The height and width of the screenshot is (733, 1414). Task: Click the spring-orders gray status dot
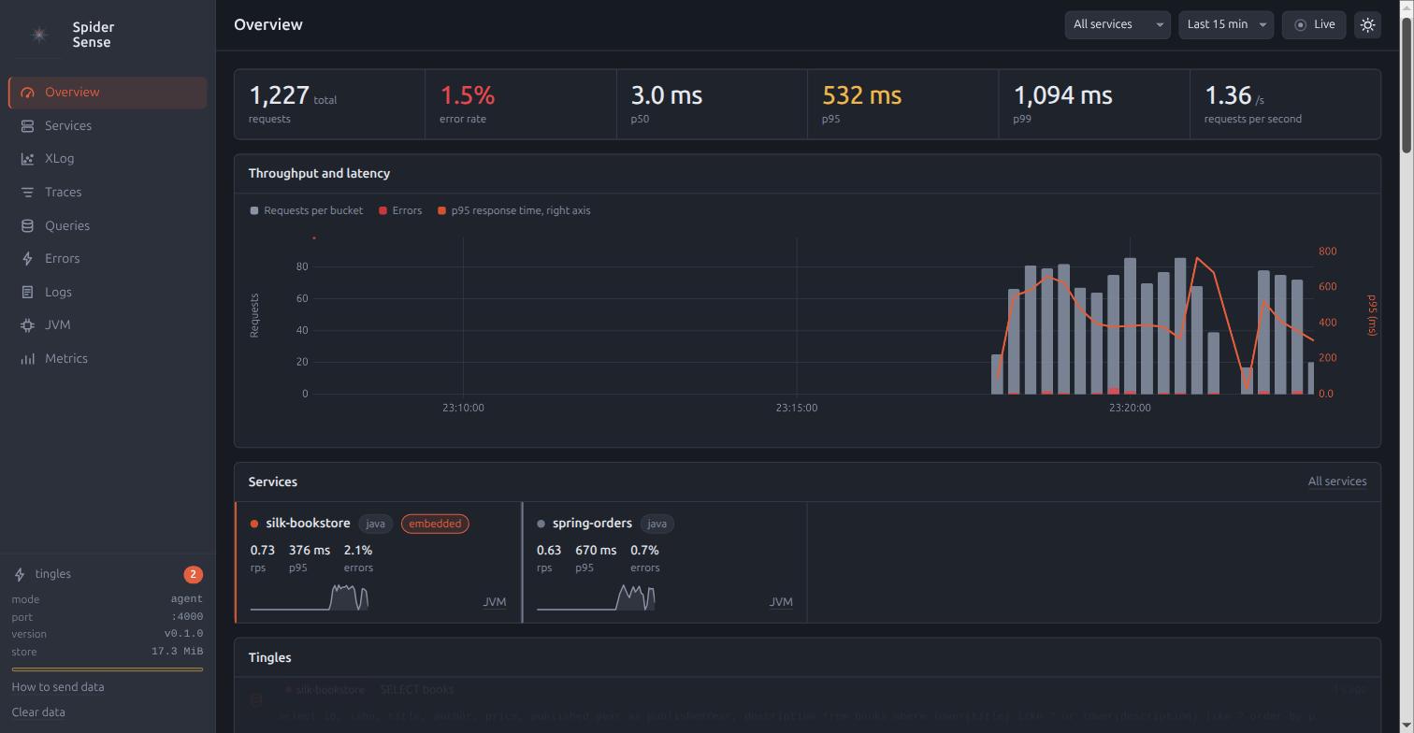pos(541,524)
